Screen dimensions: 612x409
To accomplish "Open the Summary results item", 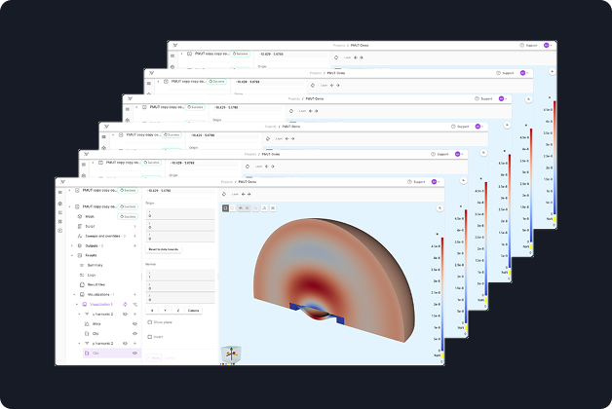I will (x=96, y=265).
